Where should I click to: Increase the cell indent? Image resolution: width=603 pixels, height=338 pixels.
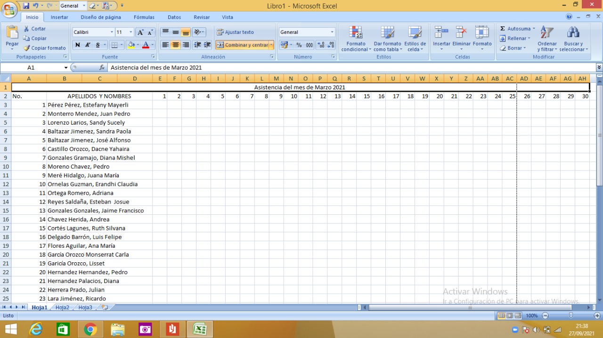click(x=207, y=45)
